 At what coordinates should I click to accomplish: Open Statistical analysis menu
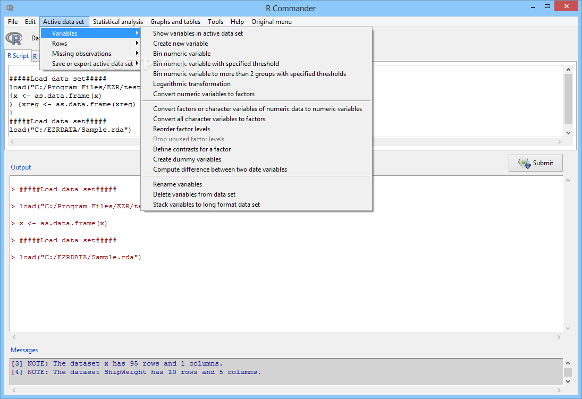click(117, 22)
